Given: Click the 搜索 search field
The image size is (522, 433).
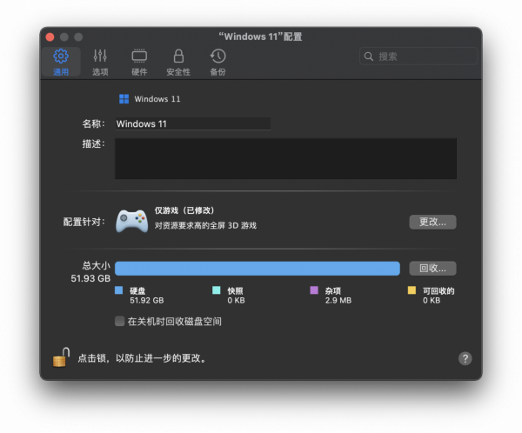Looking at the screenshot, I should pyautogui.click(x=418, y=57).
